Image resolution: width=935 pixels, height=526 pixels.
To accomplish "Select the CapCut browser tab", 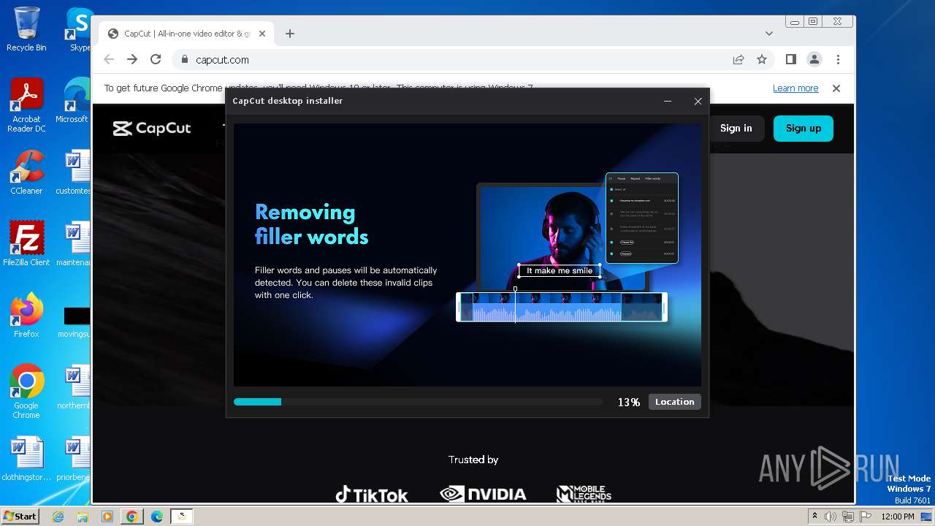I will pos(186,34).
